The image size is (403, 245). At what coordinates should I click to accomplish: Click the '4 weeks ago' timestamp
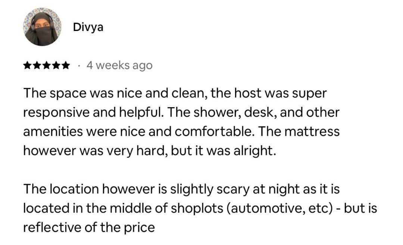(x=119, y=66)
